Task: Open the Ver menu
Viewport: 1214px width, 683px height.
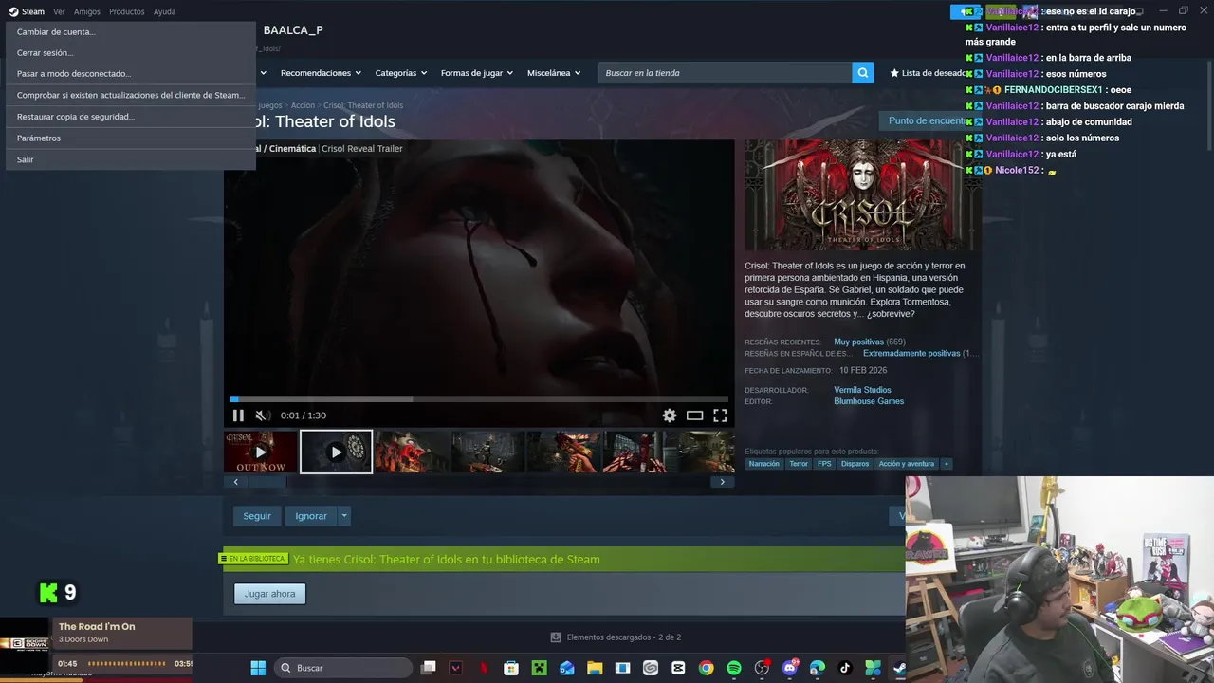Action: pyautogui.click(x=59, y=11)
